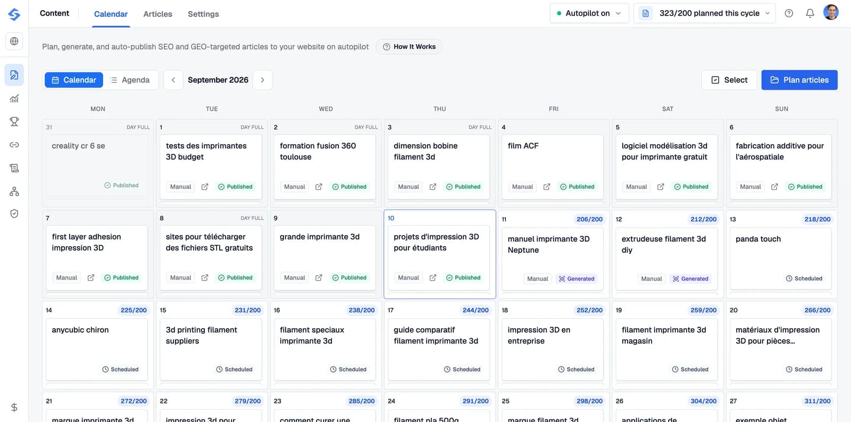Image resolution: width=851 pixels, height=422 pixels.
Task: Click the 244/200 count on day 17
Action: [x=475, y=310]
